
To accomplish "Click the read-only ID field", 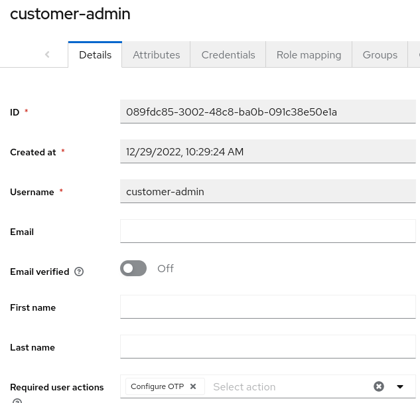I will pos(268,112).
